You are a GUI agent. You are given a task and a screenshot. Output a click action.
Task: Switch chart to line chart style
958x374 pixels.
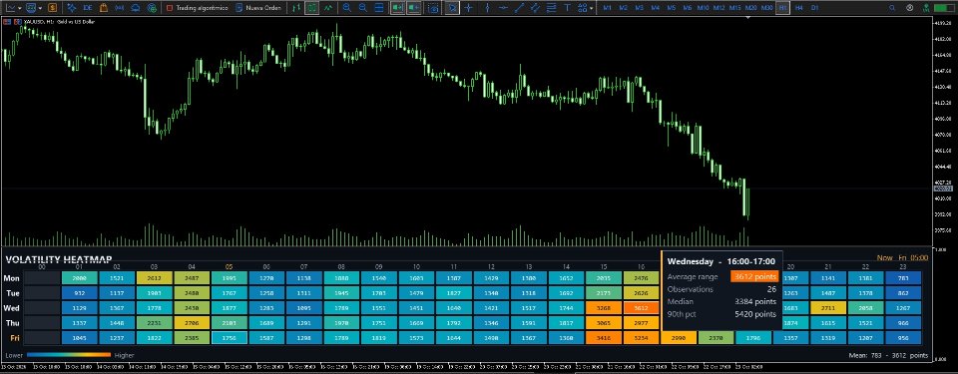coord(328,8)
